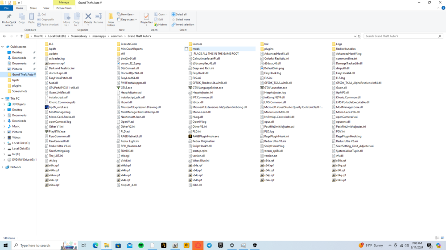This screenshot has height=250, width=446.
Task: Select commandline.txt file
Action: pos(345,58)
